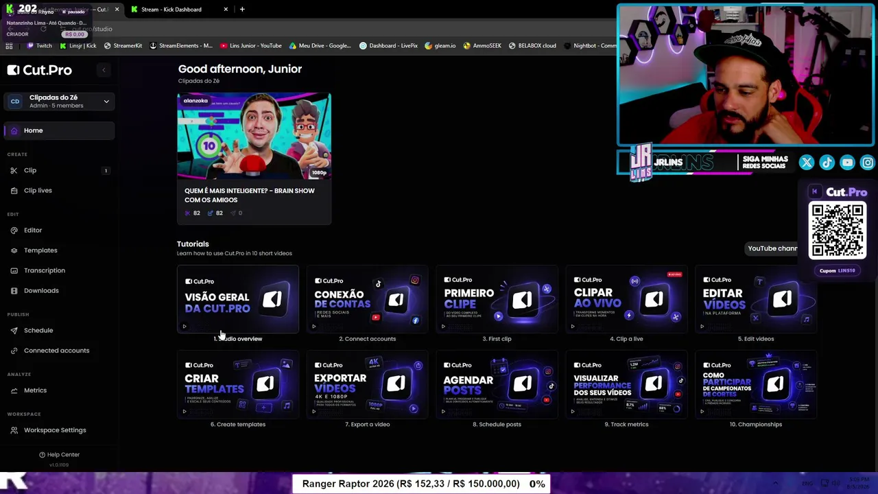Image resolution: width=878 pixels, height=494 pixels.
Task: Play tutorial 8, Schedule posts
Action: coord(497,385)
